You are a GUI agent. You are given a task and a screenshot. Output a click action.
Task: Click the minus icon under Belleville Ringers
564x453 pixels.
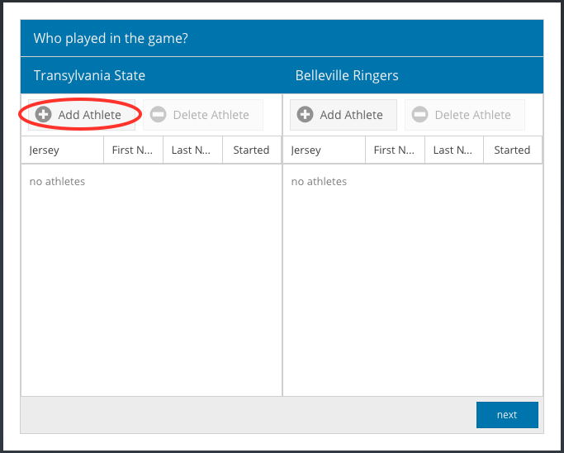tap(419, 115)
